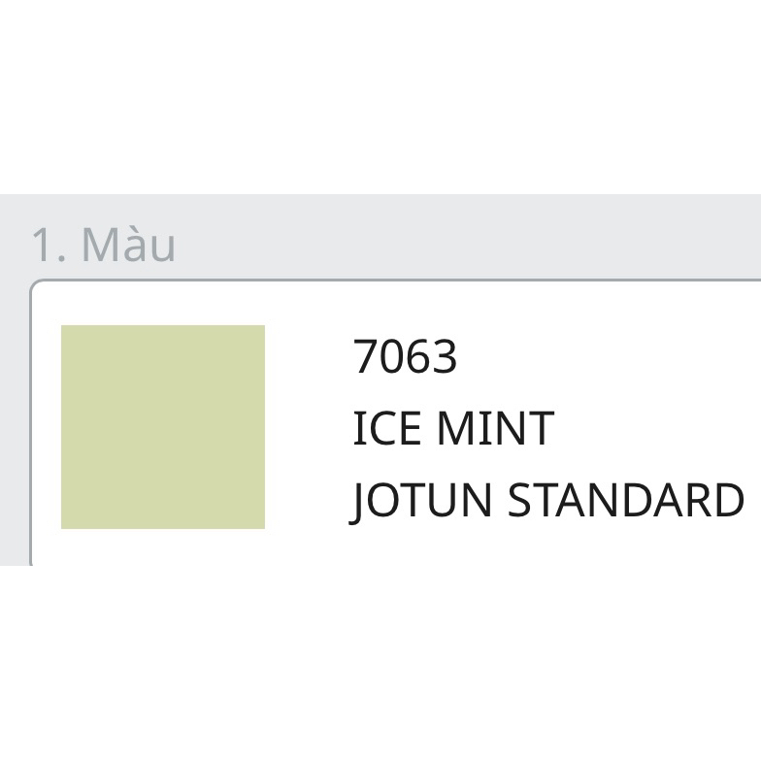Click the white card area above the swatch
The image size is (761, 761).
pyautogui.click(x=163, y=303)
